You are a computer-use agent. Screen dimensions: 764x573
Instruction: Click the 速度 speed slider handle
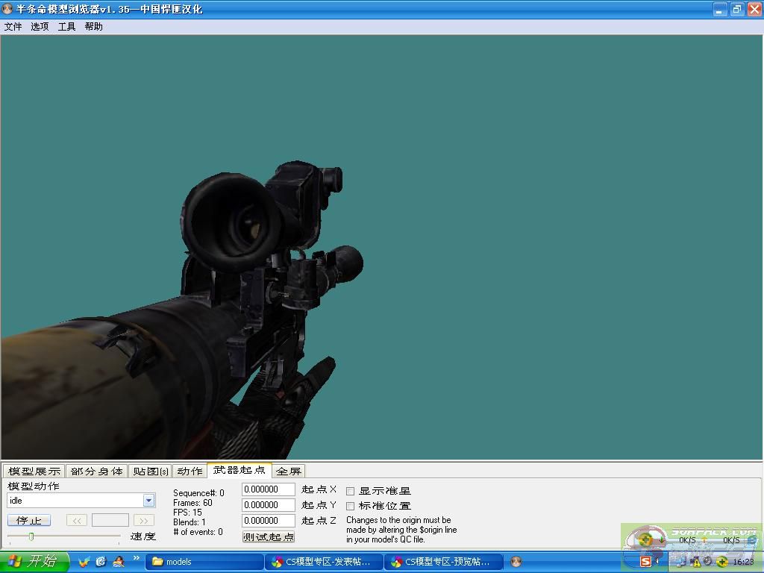[31, 536]
